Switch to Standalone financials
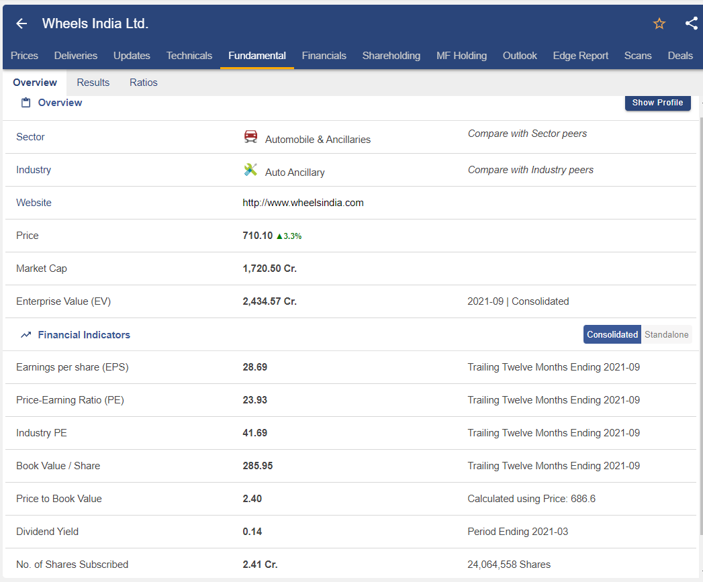 pyautogui.click(x=666, y=334)
